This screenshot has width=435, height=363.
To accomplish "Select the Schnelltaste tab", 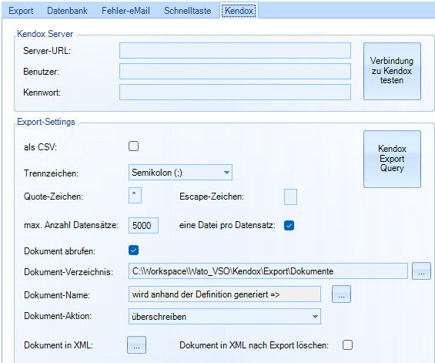I will pos(188,11).
